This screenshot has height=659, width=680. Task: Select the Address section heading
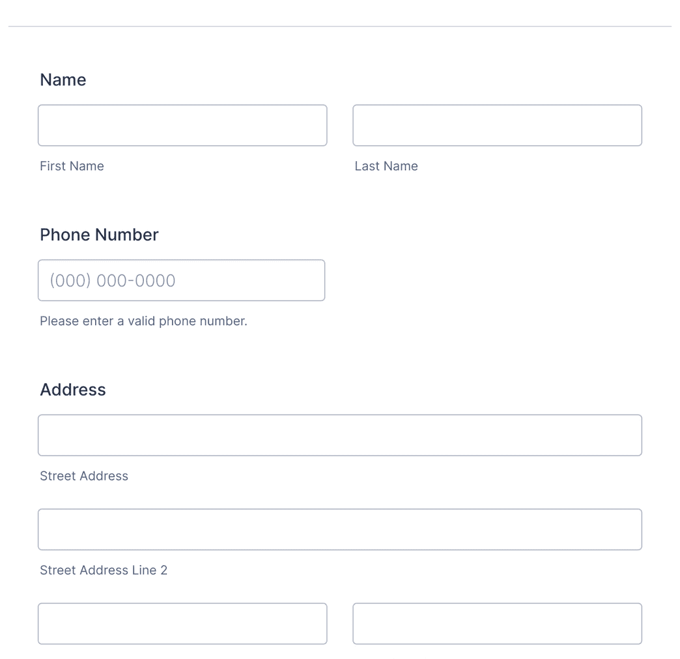click(73, 390)
